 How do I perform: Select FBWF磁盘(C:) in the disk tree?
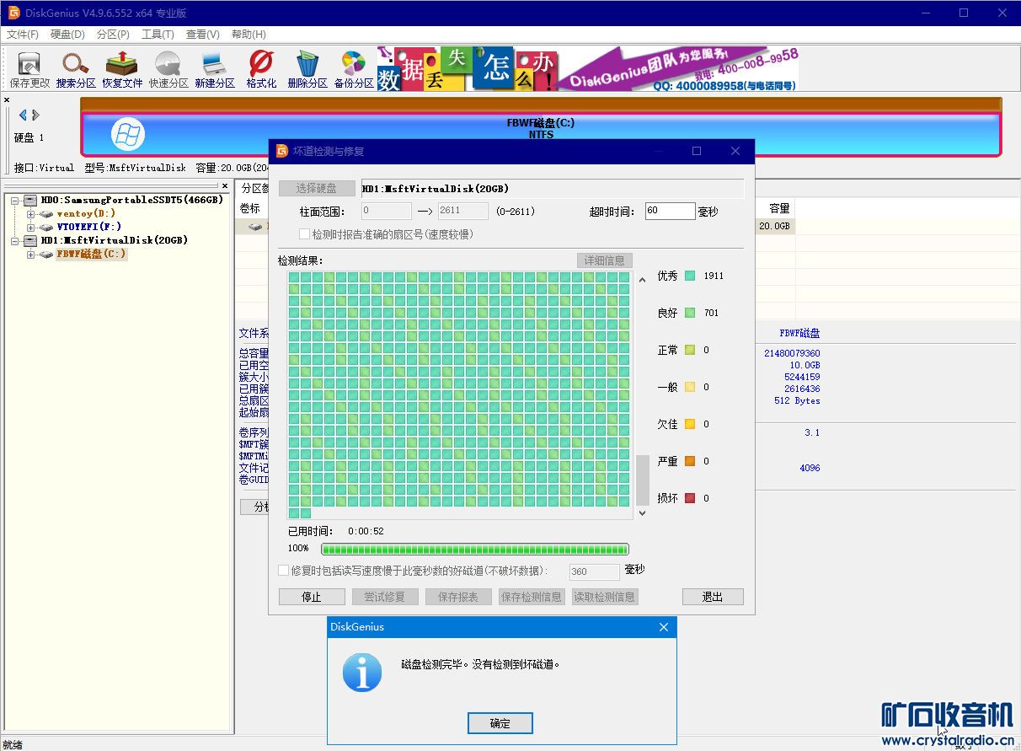point(92,254)
